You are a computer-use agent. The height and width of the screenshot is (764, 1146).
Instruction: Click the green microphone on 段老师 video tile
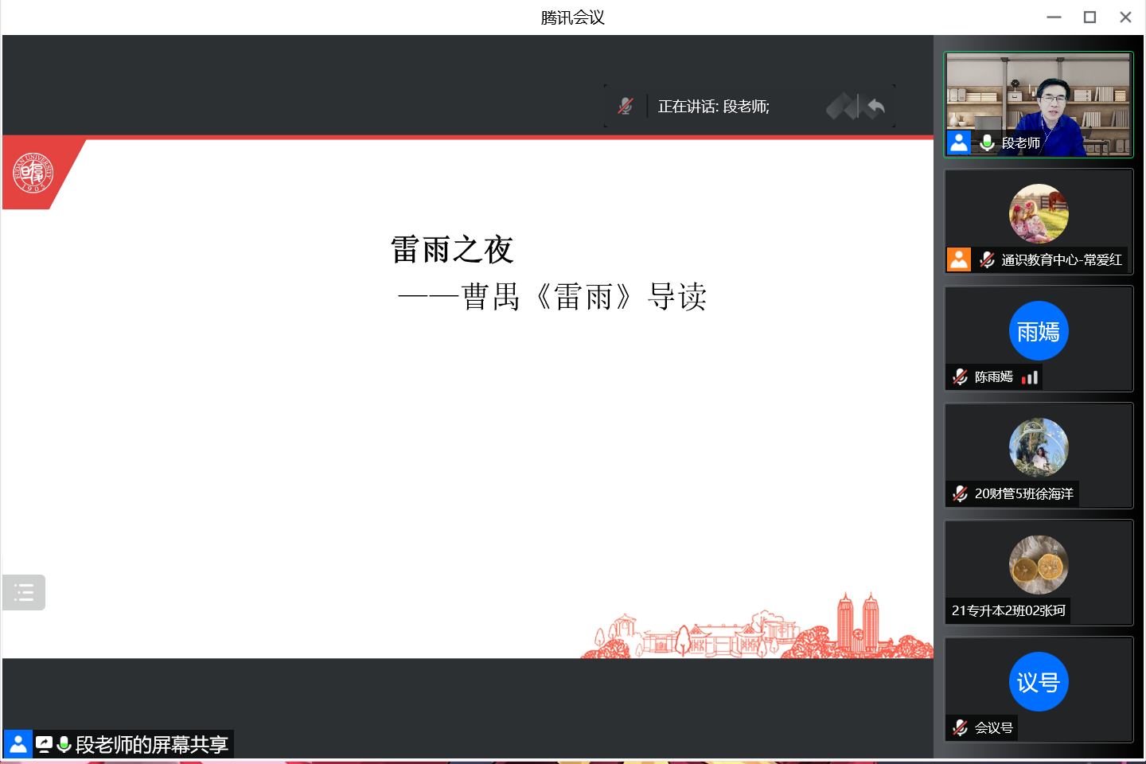987,142
